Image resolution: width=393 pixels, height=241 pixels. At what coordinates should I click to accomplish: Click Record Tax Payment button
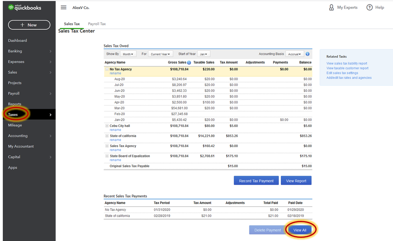pyautogui.click(x=256, y=181)
